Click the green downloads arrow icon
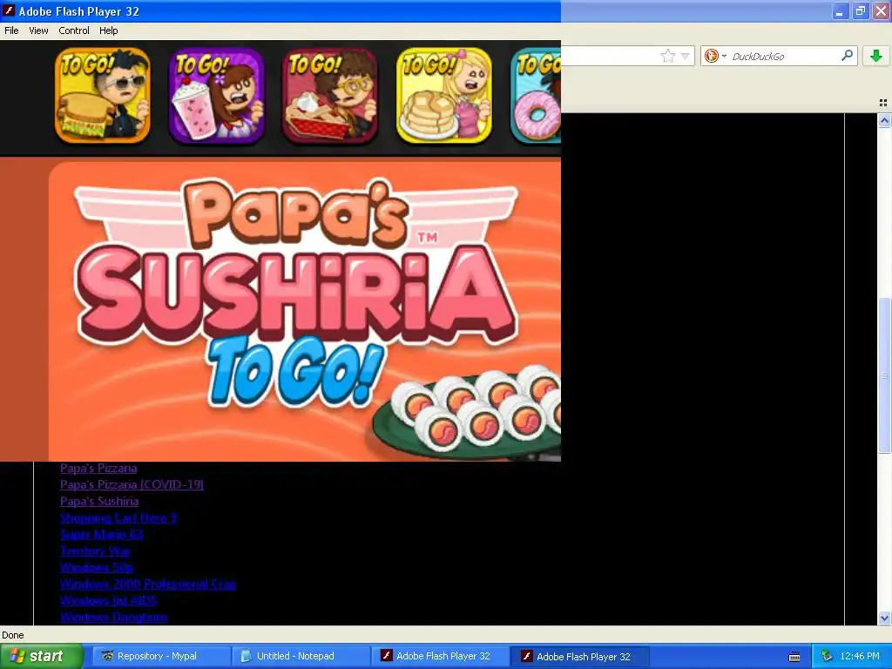Viewport: 892px width, 669px height. [x=876, y=56]
